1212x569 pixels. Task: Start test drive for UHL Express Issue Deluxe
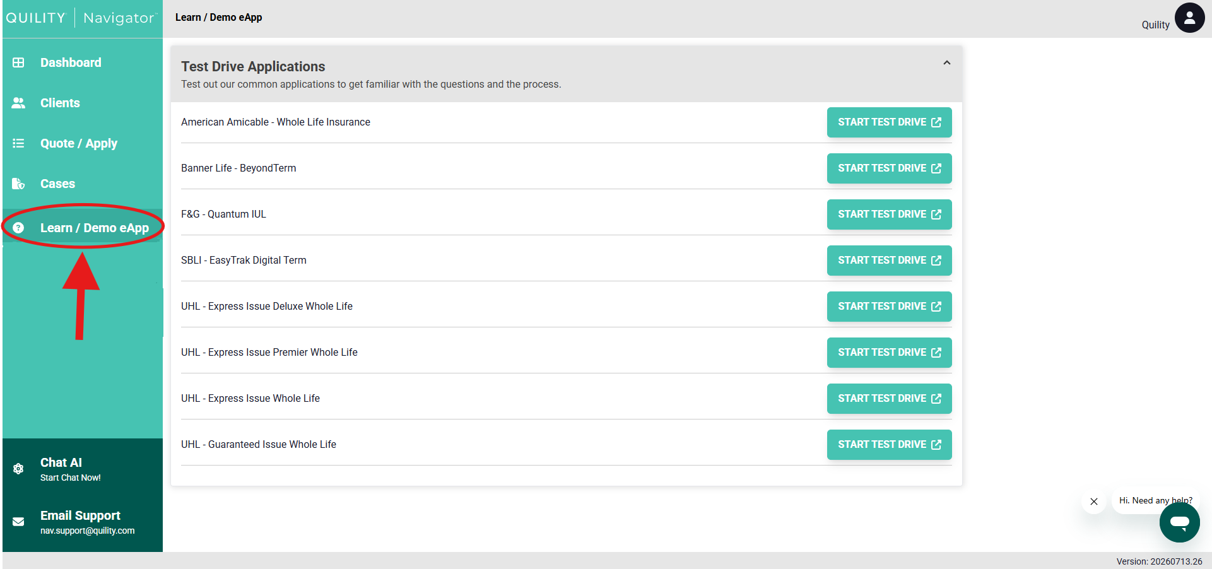click(889, 307)
